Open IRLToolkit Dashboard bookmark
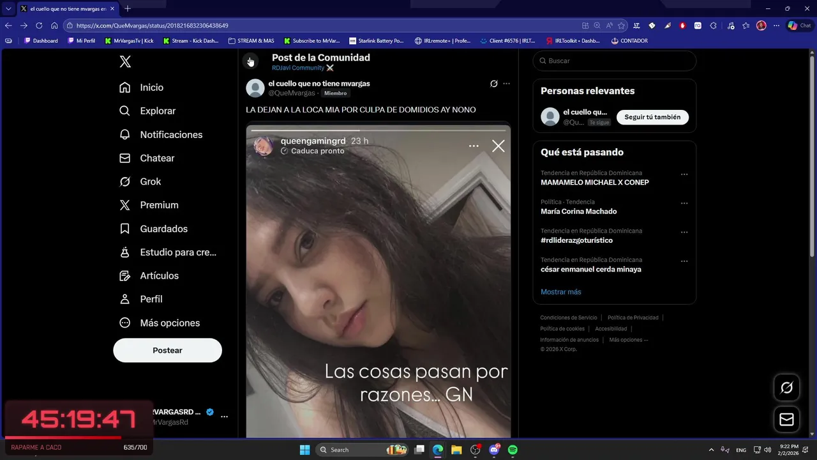The image size is (817, 460). pyautogui.click(x=573, y=41)
